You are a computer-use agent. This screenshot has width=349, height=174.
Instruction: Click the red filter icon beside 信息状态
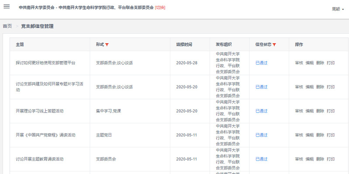pyautogui.click(x=274, y=44)
